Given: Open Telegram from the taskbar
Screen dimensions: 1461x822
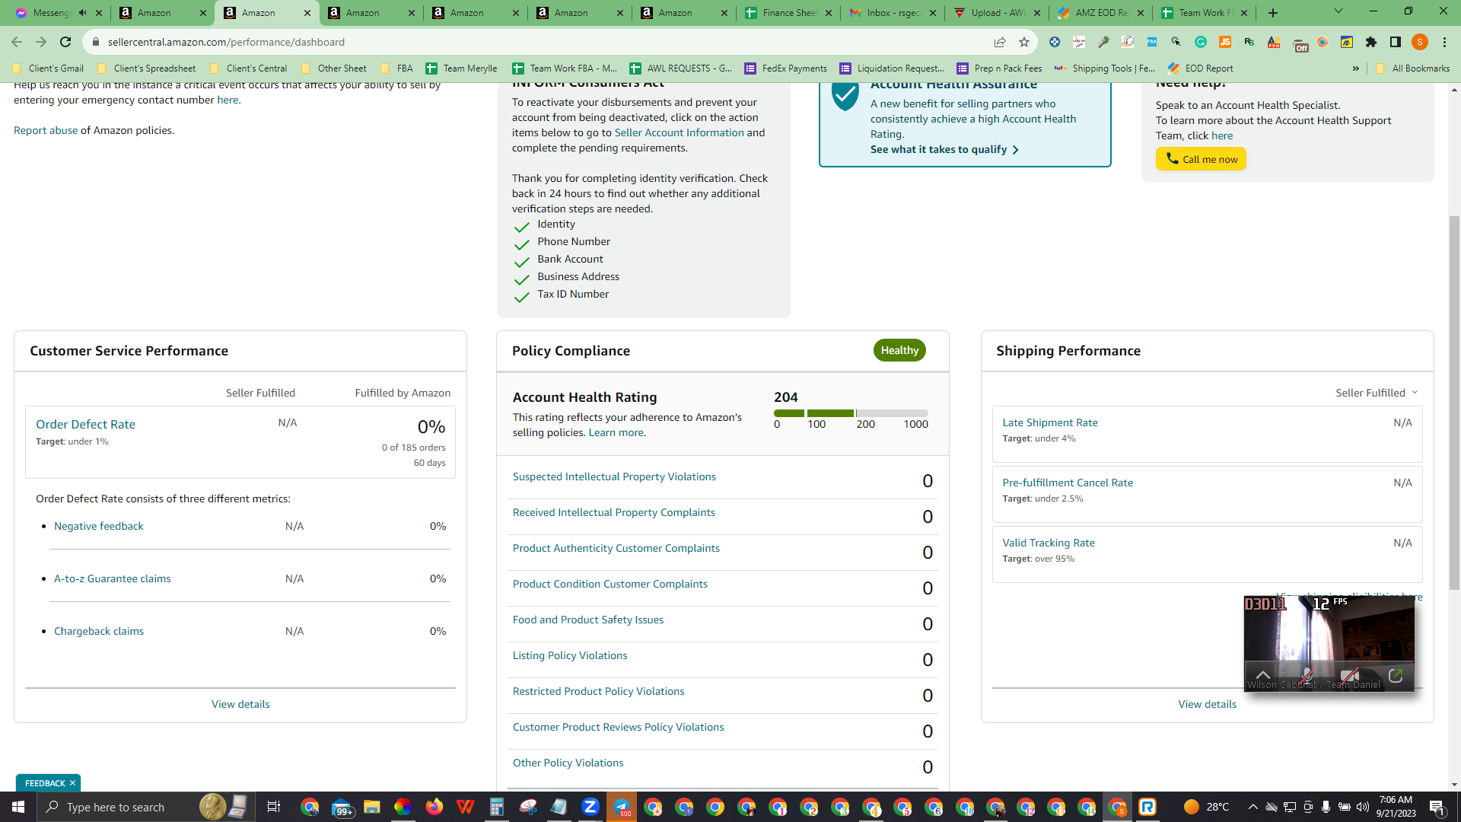Looking at the screenshot, I should 622,807.
